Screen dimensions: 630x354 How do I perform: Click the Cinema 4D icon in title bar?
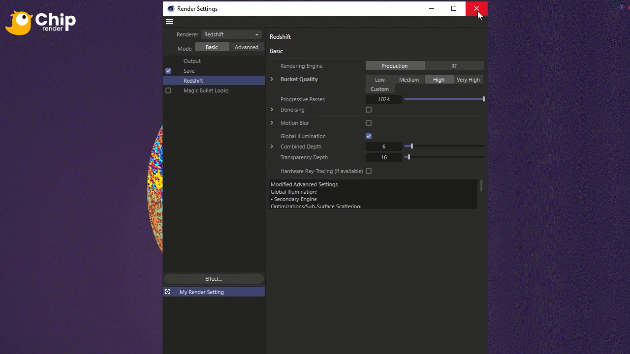pos(171,9)
